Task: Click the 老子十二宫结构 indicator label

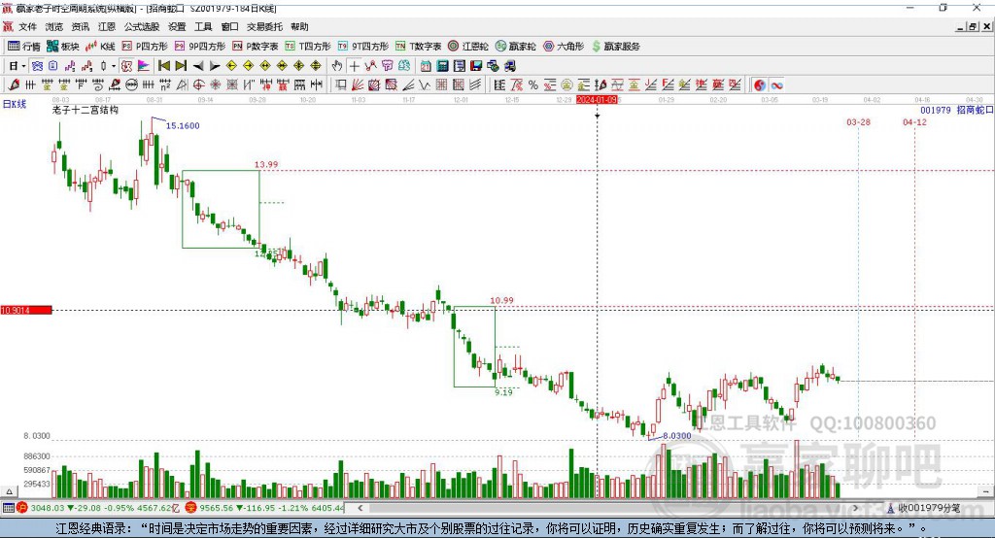Action: [86, 110]
